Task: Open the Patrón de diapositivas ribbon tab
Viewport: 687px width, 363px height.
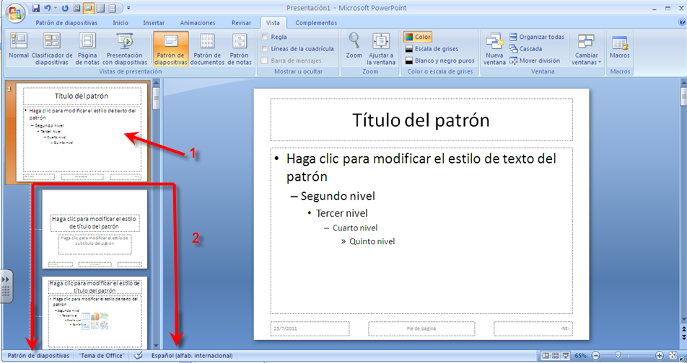Action: [66, 23]
